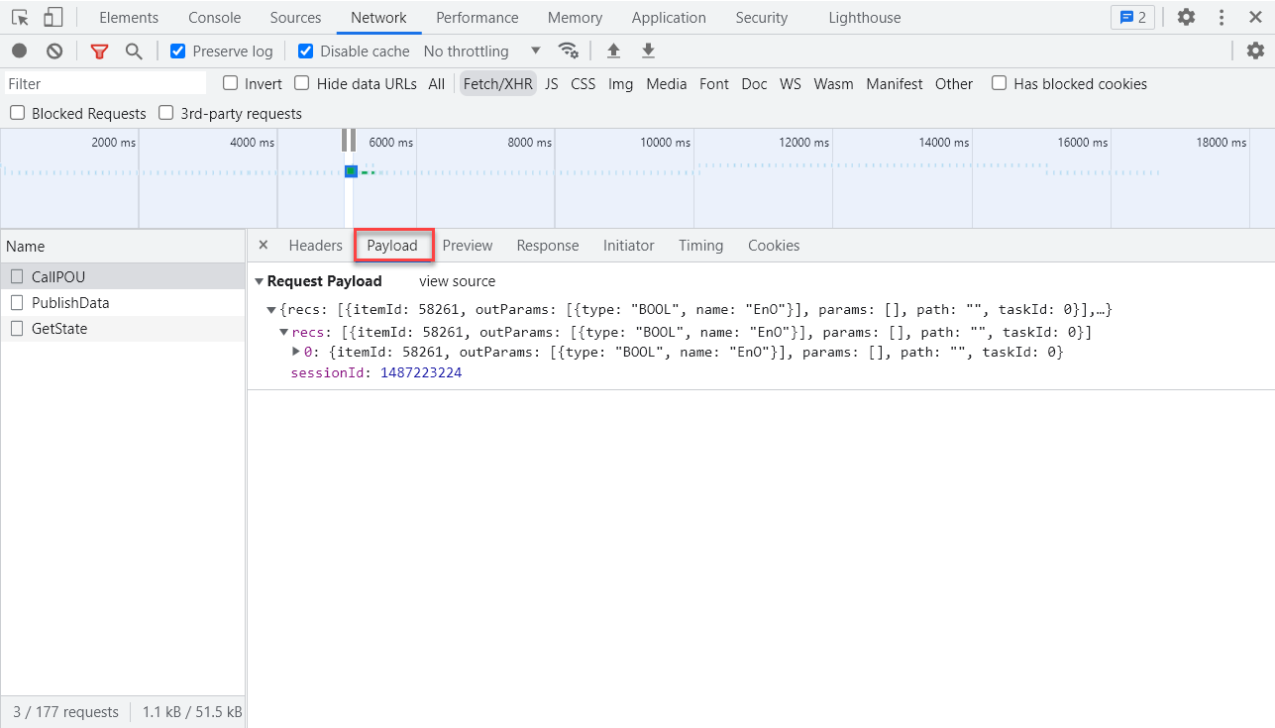The height and width of the screenshot is (728, 1275).
Task: Show the Timing tab
Action: point(701,246)
